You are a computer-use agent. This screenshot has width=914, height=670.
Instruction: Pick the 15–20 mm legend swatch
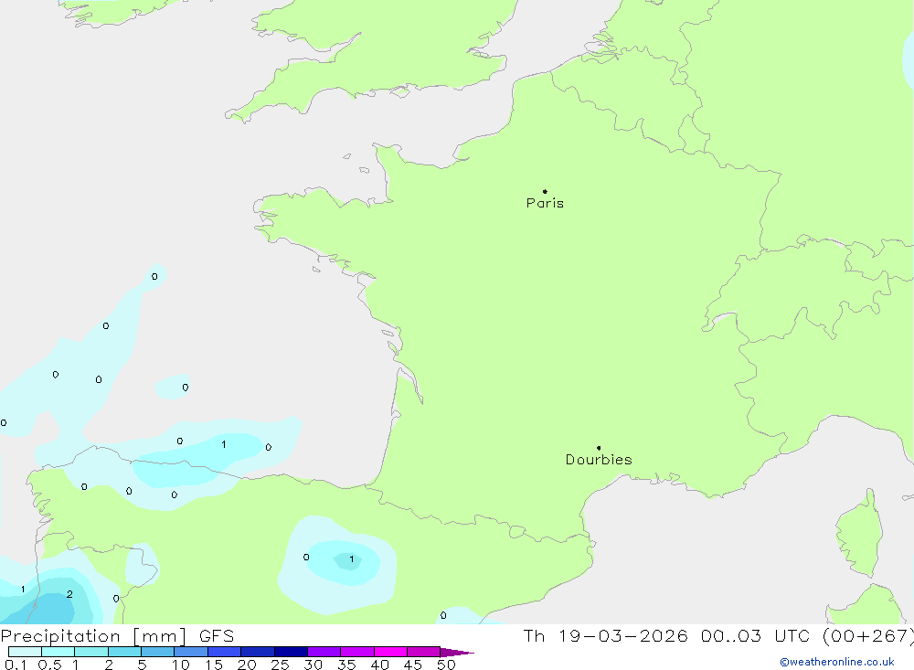tap(225, 652)
